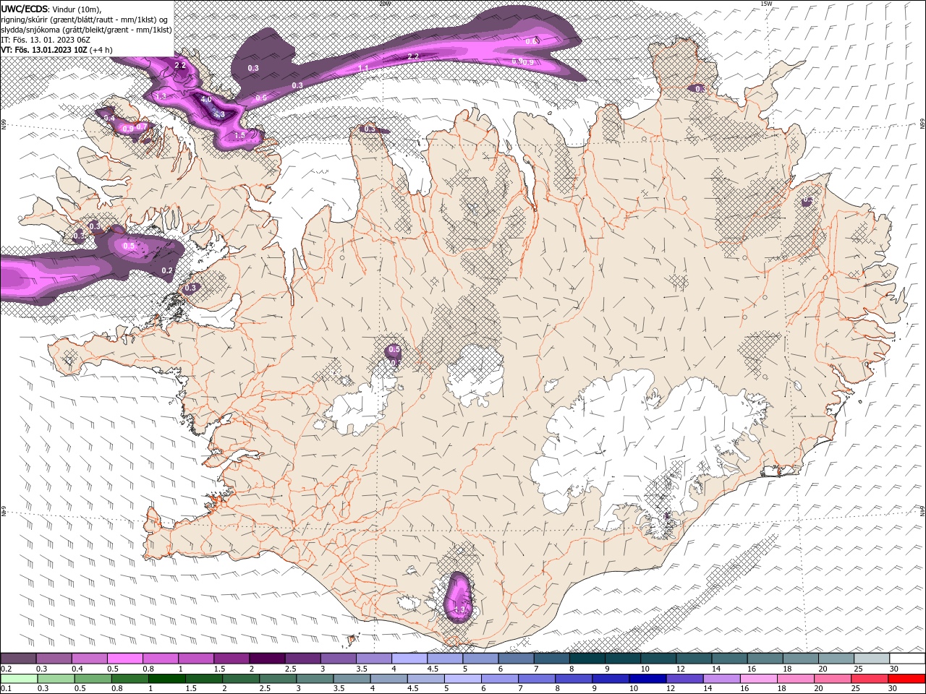The height and width of the screenshot is (694, 926).
Task: Click the UWC/ECDS title text
Action: click(x=24, y=8)
